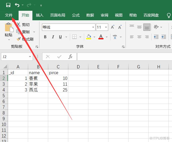Click the select-all corner triangle

click(5, 67)
